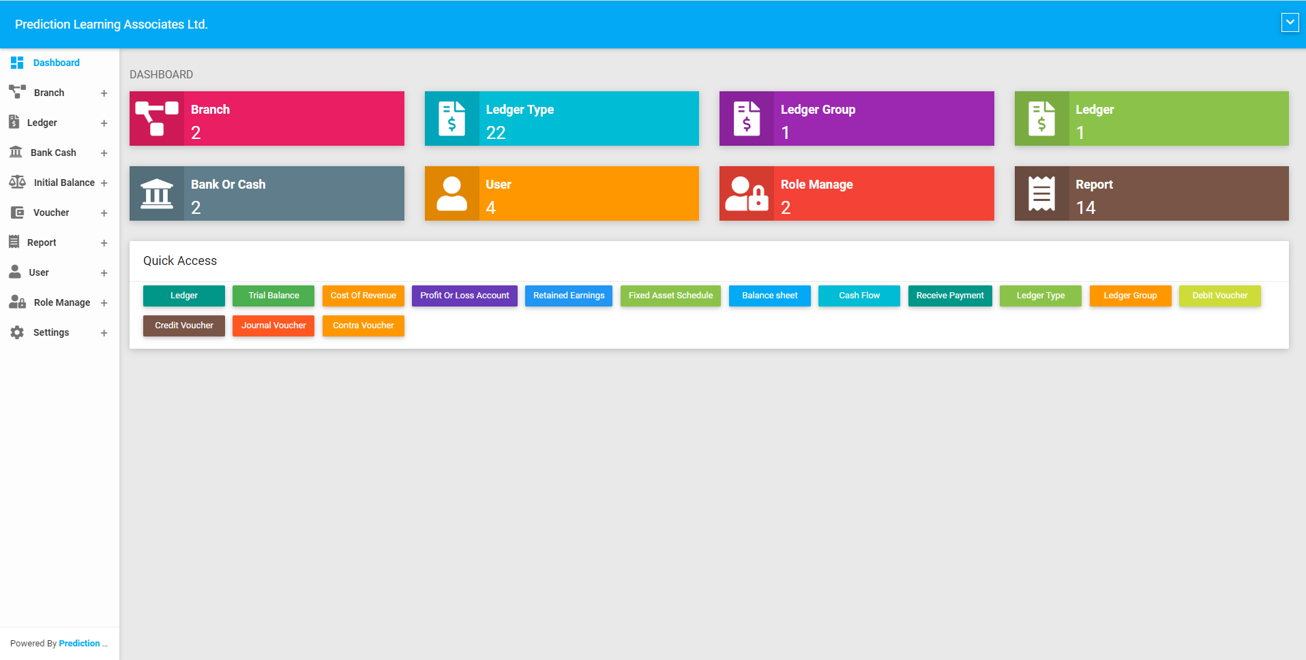
Task: Click the Ledger Type card dollar-document icon
Action: click(x=451, y=119)
